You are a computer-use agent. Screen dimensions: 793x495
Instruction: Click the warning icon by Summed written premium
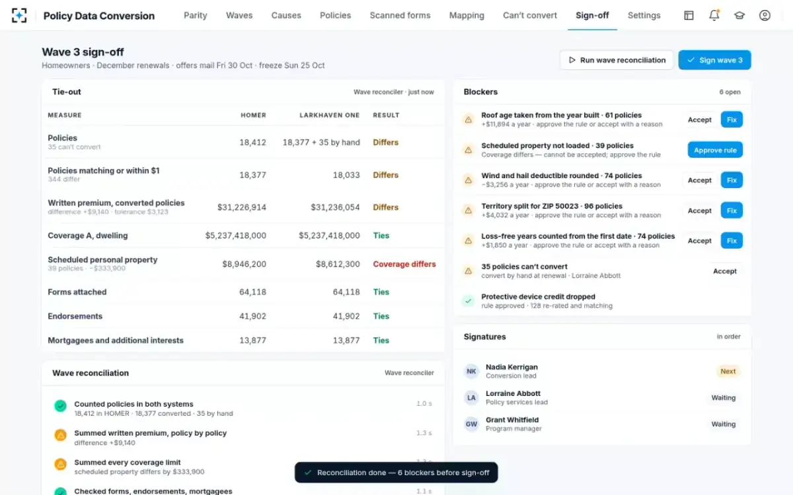60,435
